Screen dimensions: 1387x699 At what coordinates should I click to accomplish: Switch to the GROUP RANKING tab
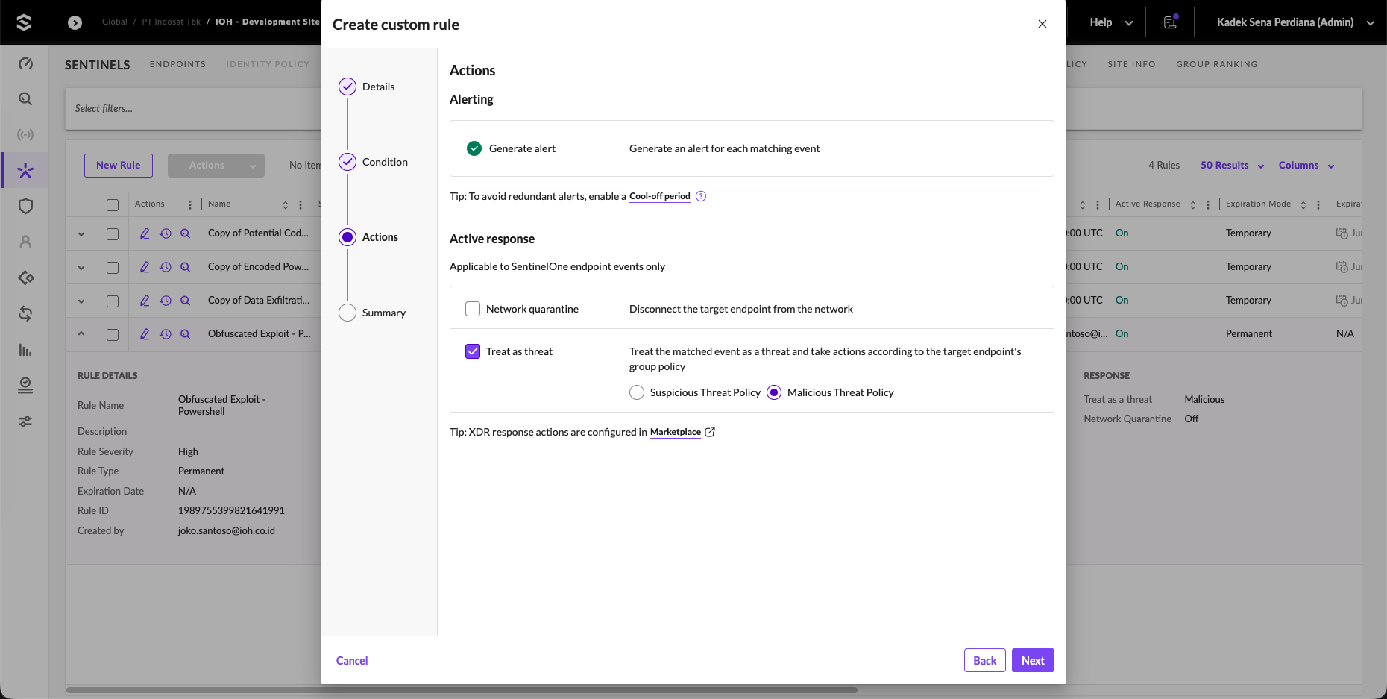1217,64
